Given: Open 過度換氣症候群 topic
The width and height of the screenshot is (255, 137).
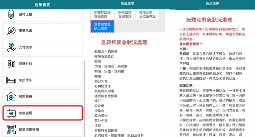Looking at the screenshot, I should [x=106, y=96].
